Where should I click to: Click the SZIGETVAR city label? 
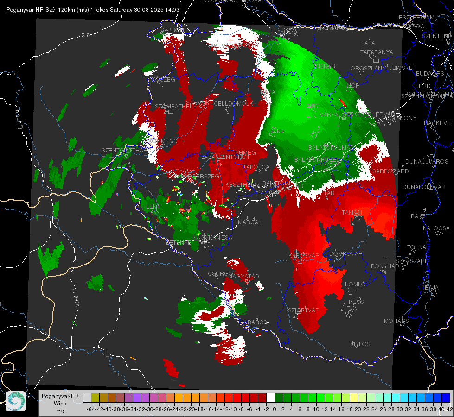click(x=304, y=310)
